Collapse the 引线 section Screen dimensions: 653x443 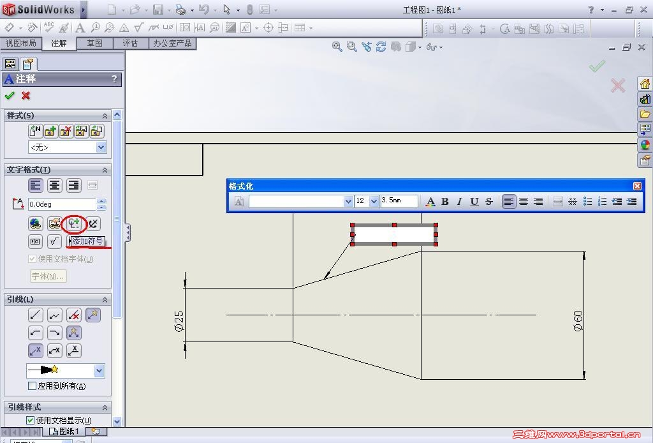pos(105,299)
